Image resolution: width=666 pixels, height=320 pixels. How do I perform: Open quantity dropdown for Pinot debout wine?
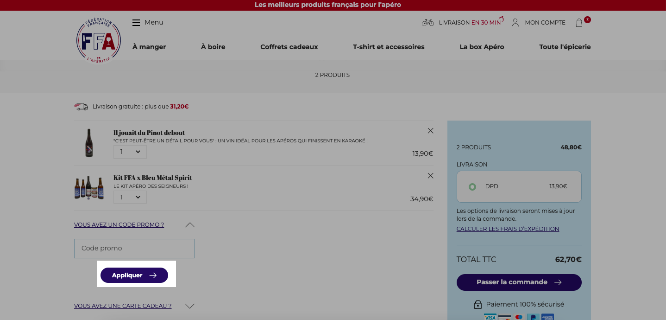click(x=130, y=152)
